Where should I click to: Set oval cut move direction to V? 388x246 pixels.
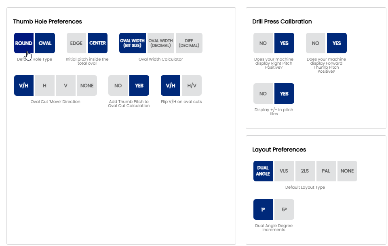click(x=66, y=86)
